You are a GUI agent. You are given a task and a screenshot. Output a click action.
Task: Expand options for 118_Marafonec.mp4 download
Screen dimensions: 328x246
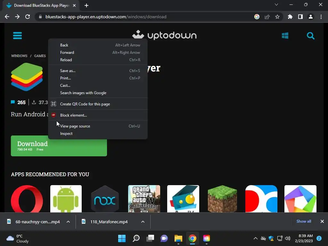point(143,222)
